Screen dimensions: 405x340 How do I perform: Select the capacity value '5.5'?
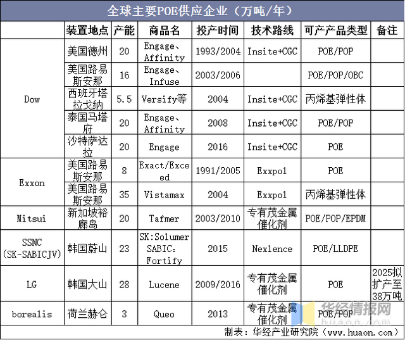click(124, 99)
